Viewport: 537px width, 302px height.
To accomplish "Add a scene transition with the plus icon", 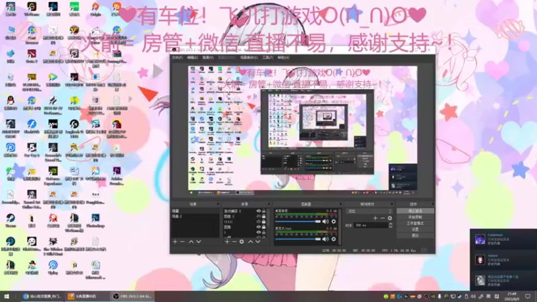I will tap(375, 218).
